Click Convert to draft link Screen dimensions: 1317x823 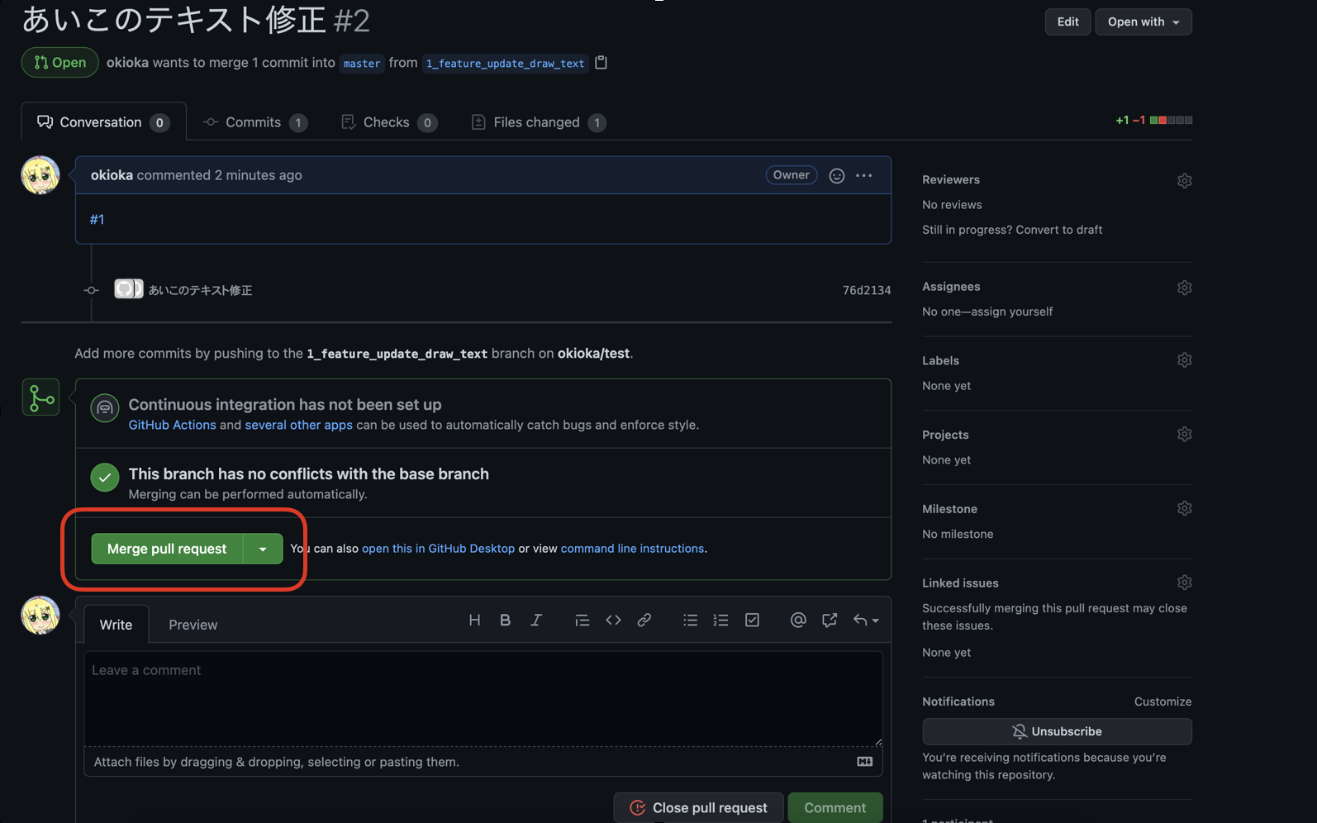(1058, 230)
